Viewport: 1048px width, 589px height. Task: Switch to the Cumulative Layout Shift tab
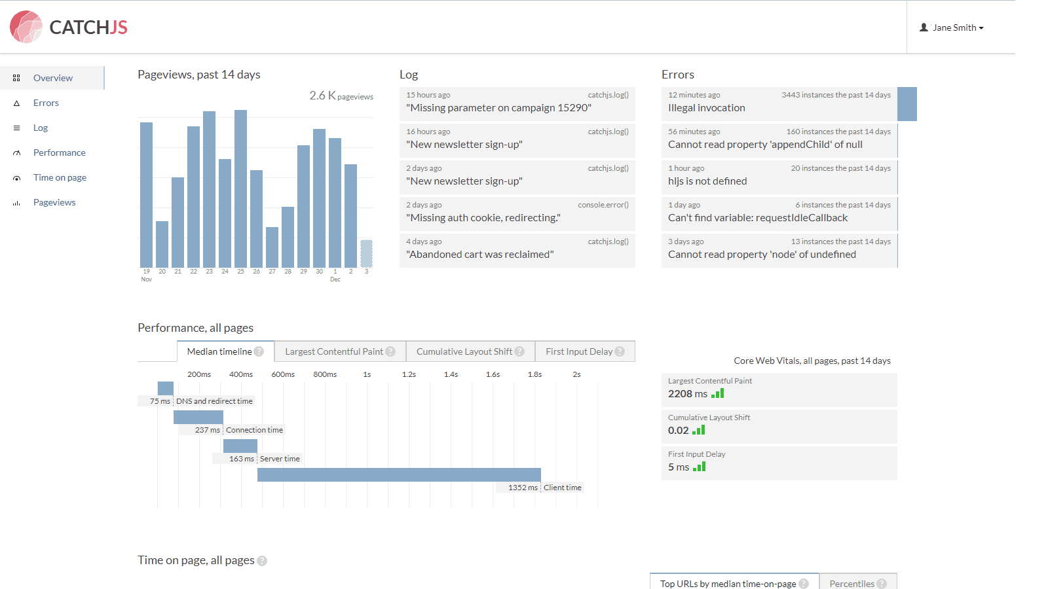[465, 351]
